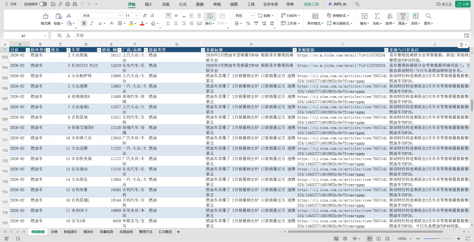The width and height of the screenshot is (474, 242).
Task: Click the thousands separator format icon
Action: [256, 23]
